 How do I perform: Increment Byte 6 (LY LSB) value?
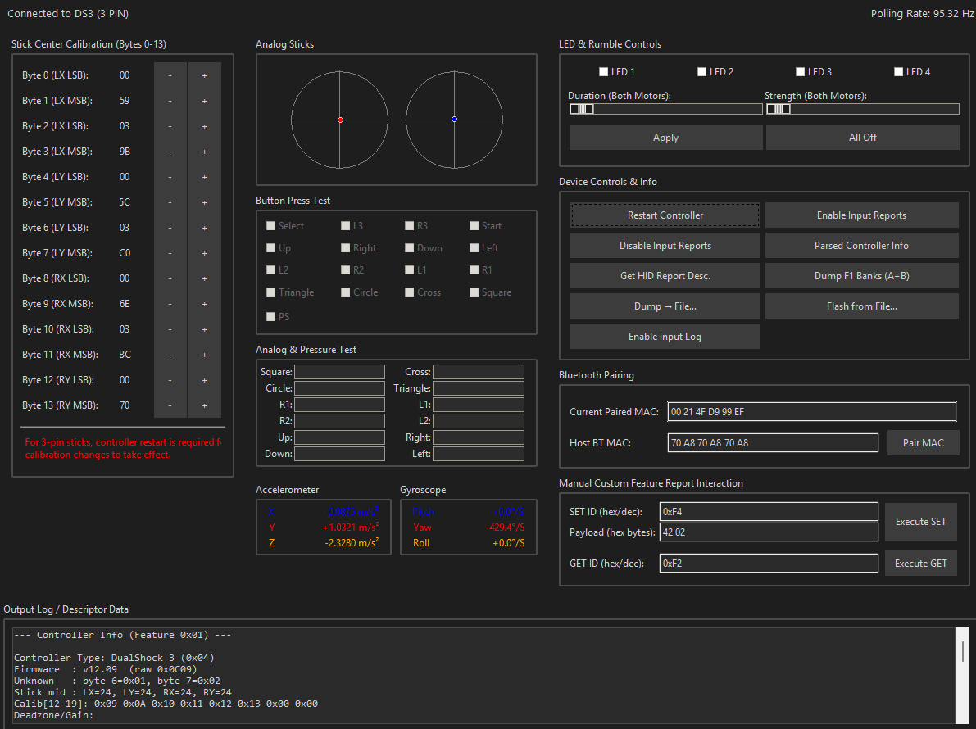point(204,228)
